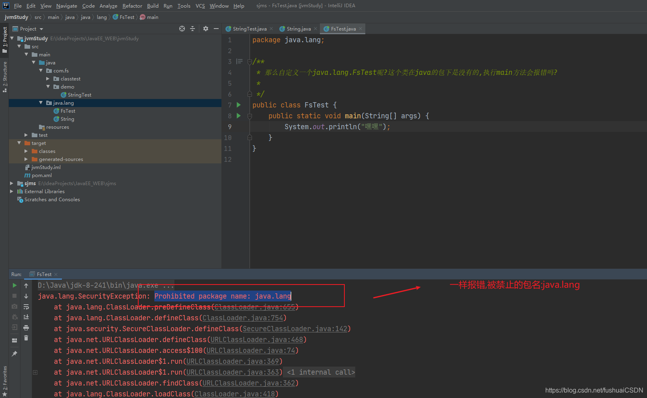Image resolution: width=647 pixels, height=398 pixels.
Task: Place cursor on println line 9
Action: (337, 127)
